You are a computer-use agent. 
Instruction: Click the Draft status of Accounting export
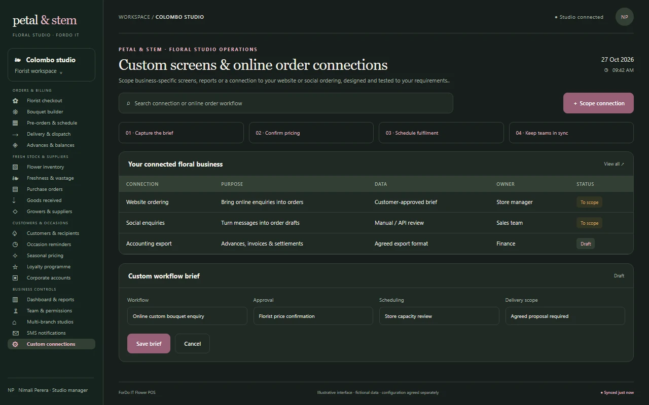[x=586, y=244]
